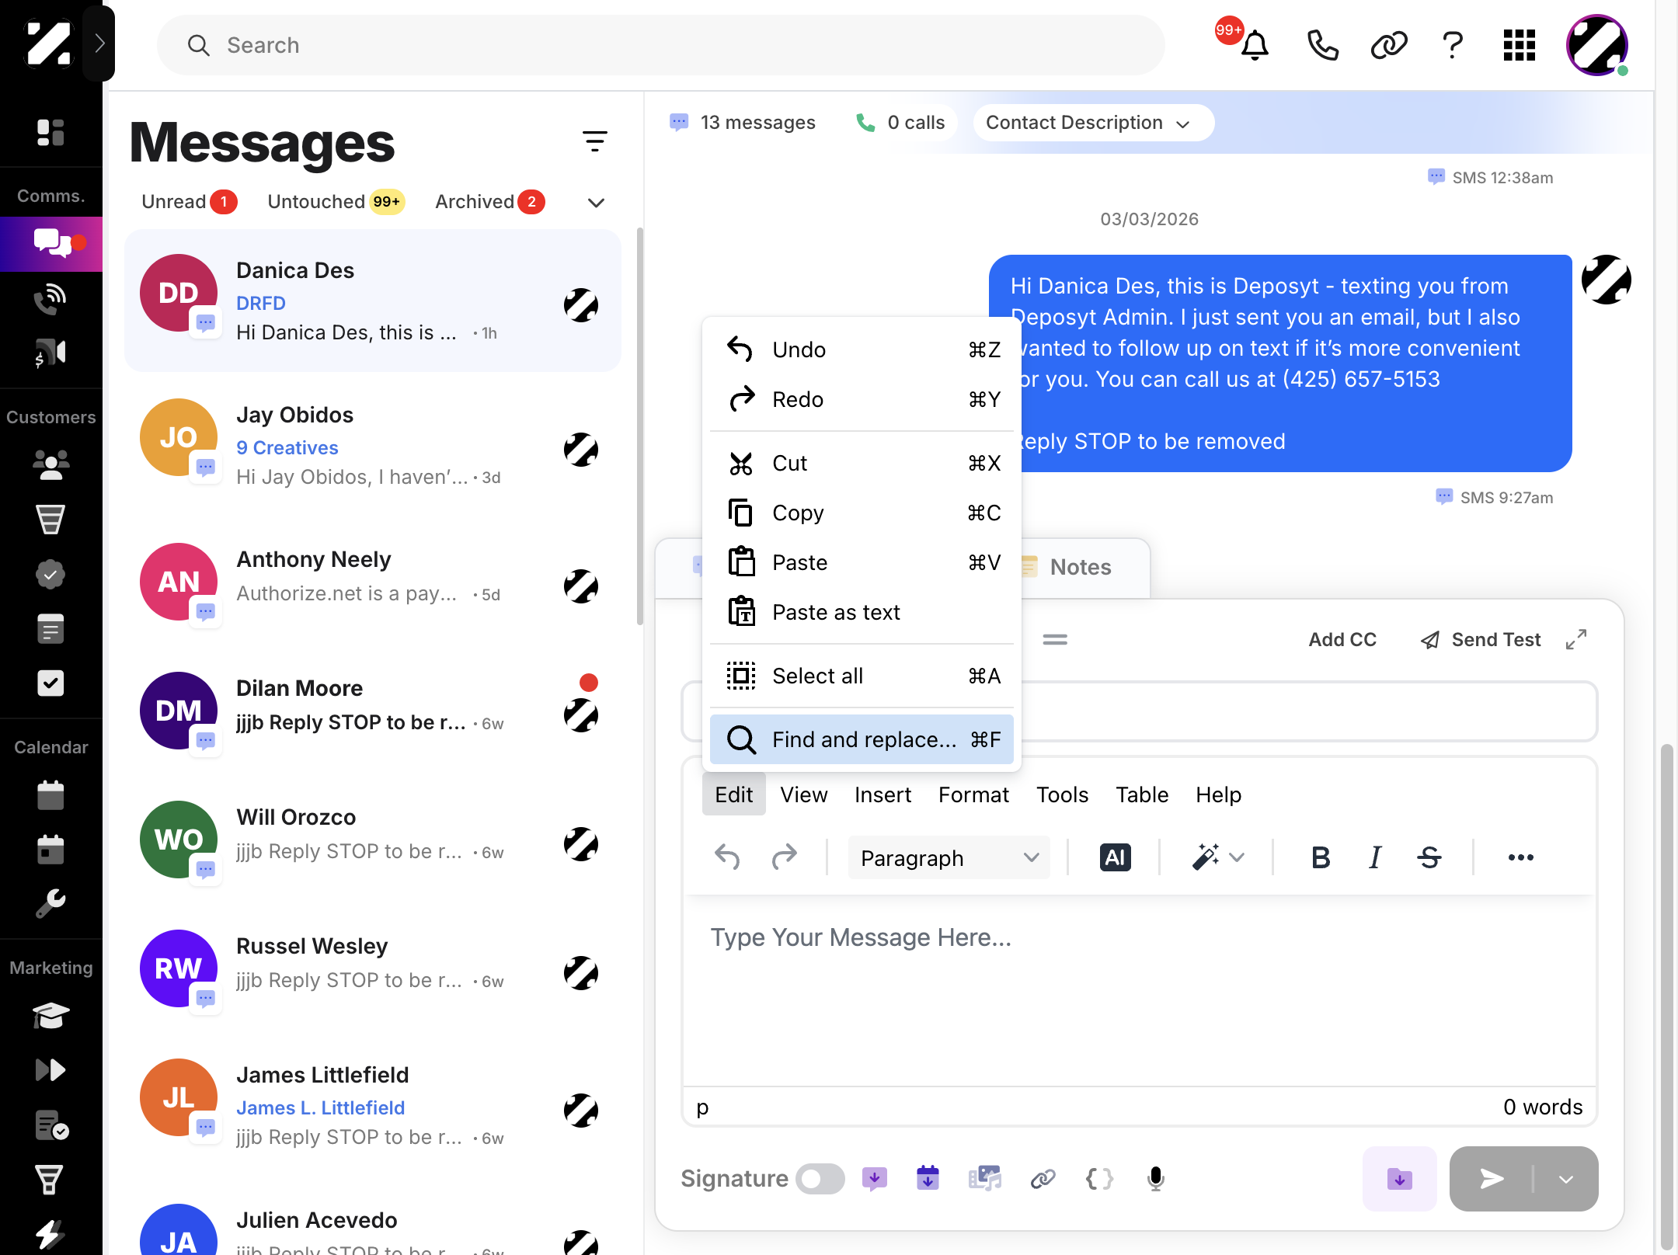The width and height of the screenshot is (1678, 1255).
Task: Open the DRFD company link
Action: coord(261,303)
